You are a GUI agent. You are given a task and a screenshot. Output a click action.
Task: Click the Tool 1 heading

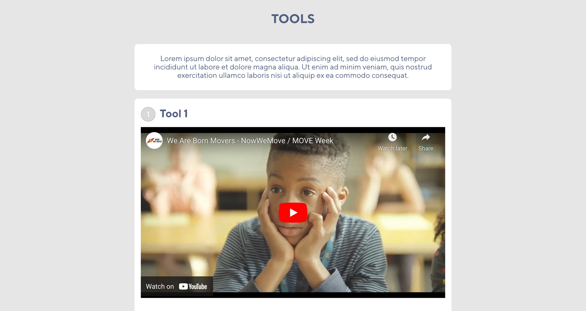click(174, 114)
